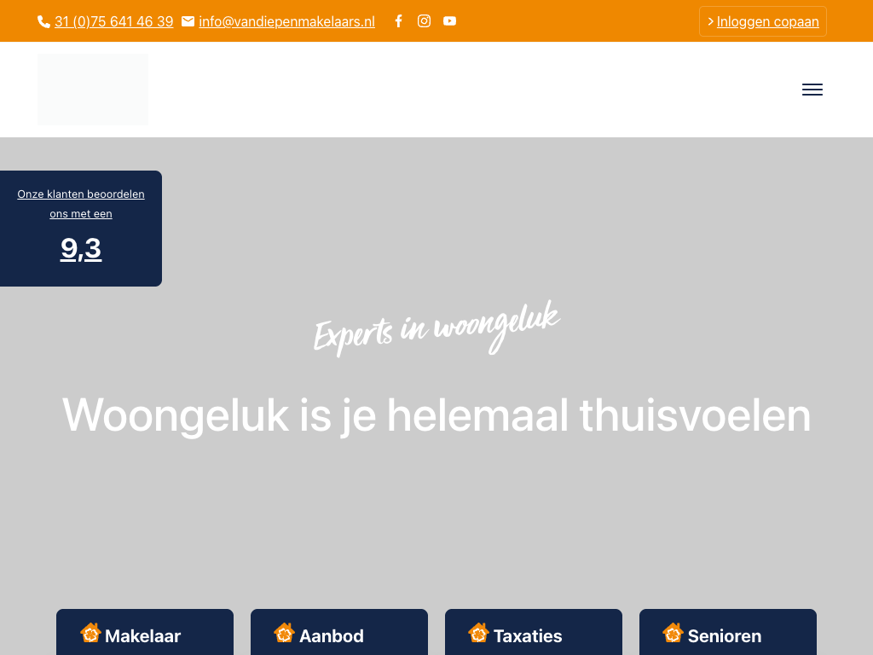Click the house icon next to Senioren
873x655 pixels.
[674, 633]
